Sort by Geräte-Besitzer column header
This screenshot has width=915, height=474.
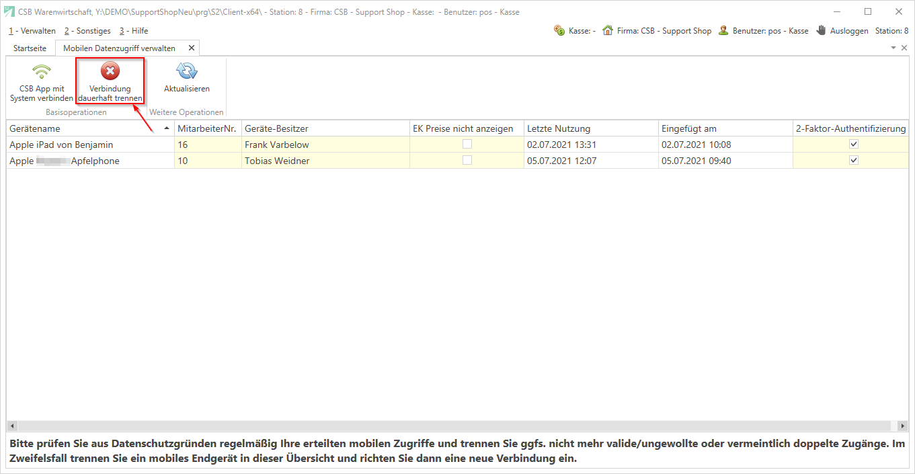pos(325,128)
